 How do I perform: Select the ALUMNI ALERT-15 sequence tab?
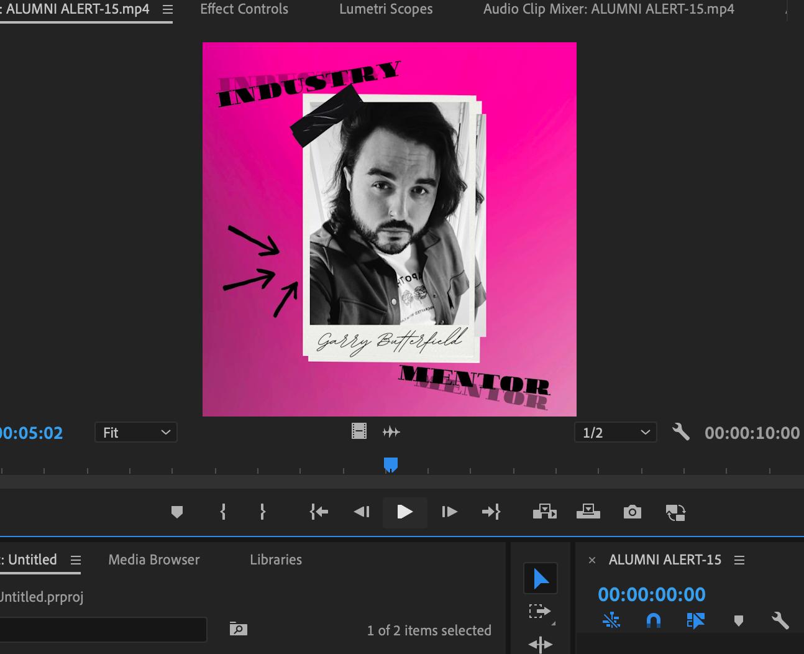coord(665,560)
